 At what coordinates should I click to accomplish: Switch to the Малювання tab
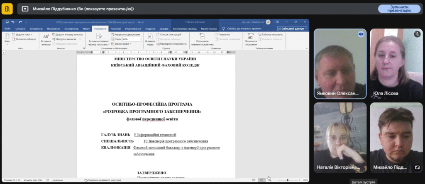point(53,29)
